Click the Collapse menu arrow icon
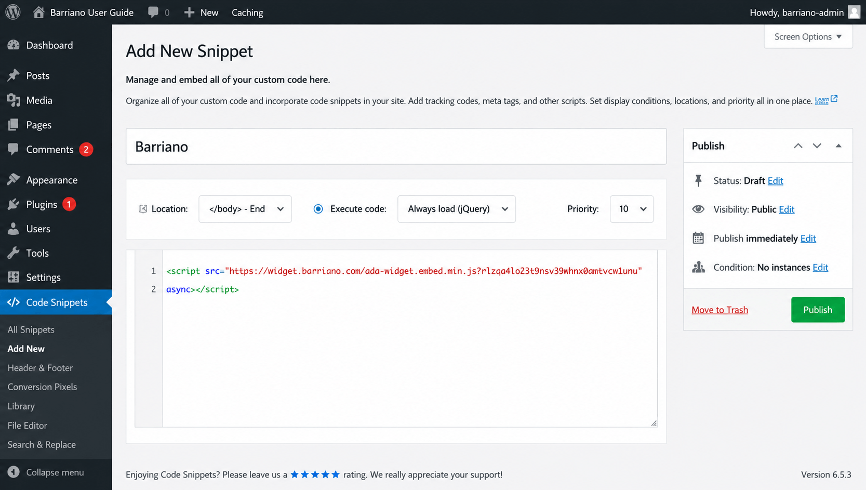866x490 pixels. pos(14,472)
